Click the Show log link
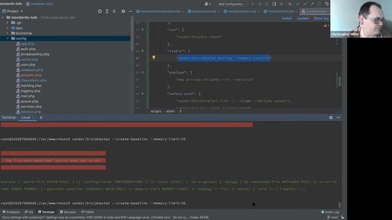392x220 pixels. tap(321, 18)
